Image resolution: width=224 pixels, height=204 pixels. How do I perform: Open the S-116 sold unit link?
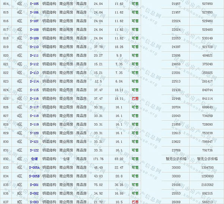pyautogui.click(x=34, y=99)
